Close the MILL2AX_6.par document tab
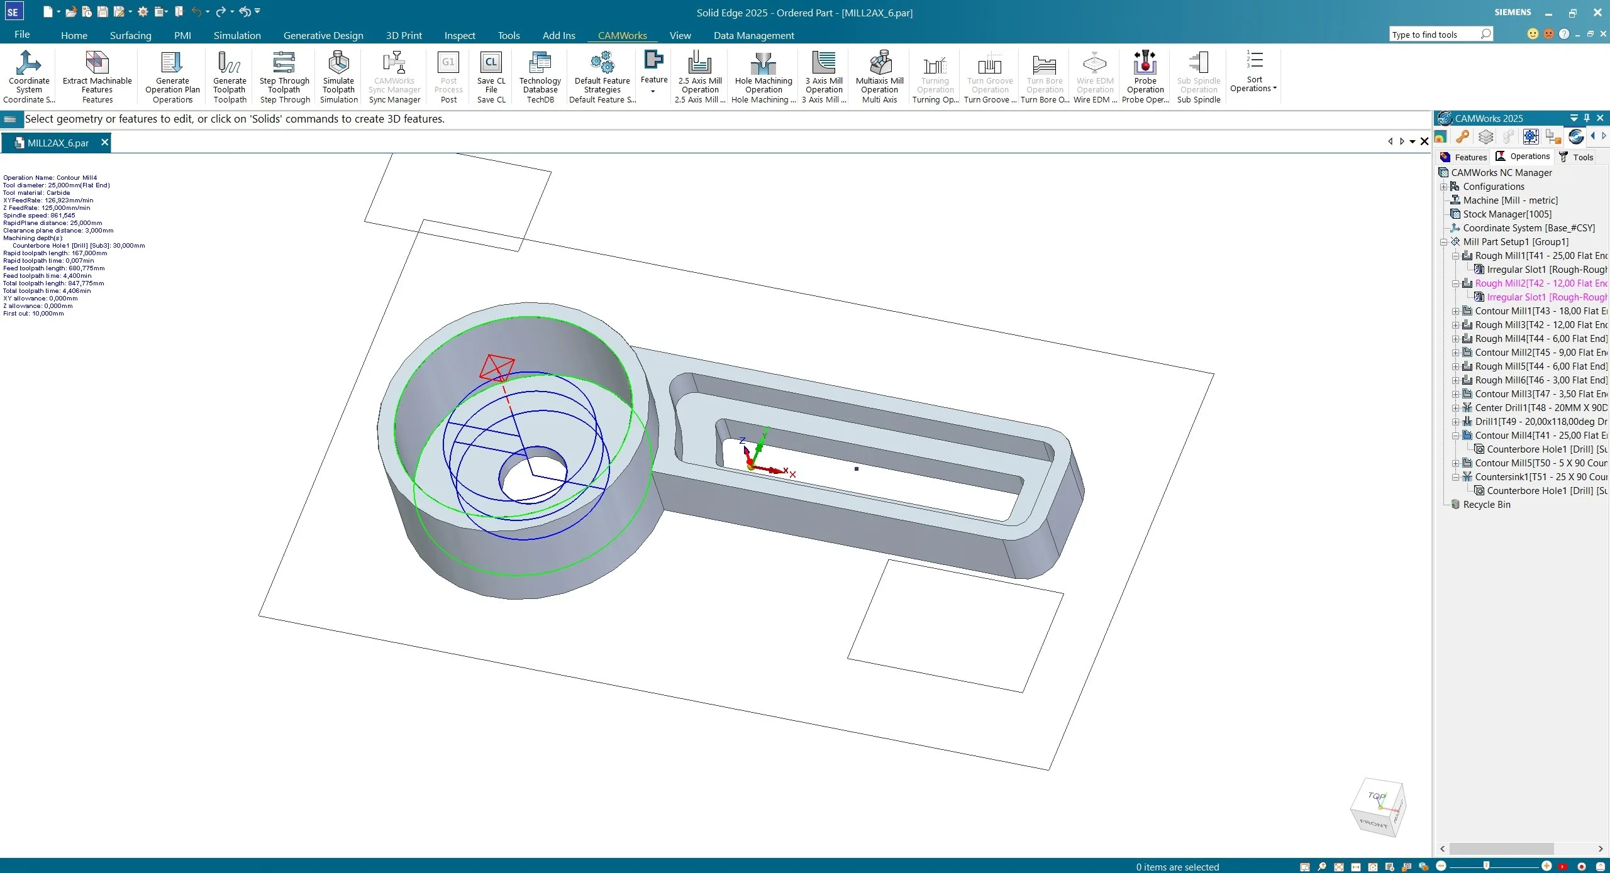Screen dimensions: 1610x873 click(x=104, y=143)
